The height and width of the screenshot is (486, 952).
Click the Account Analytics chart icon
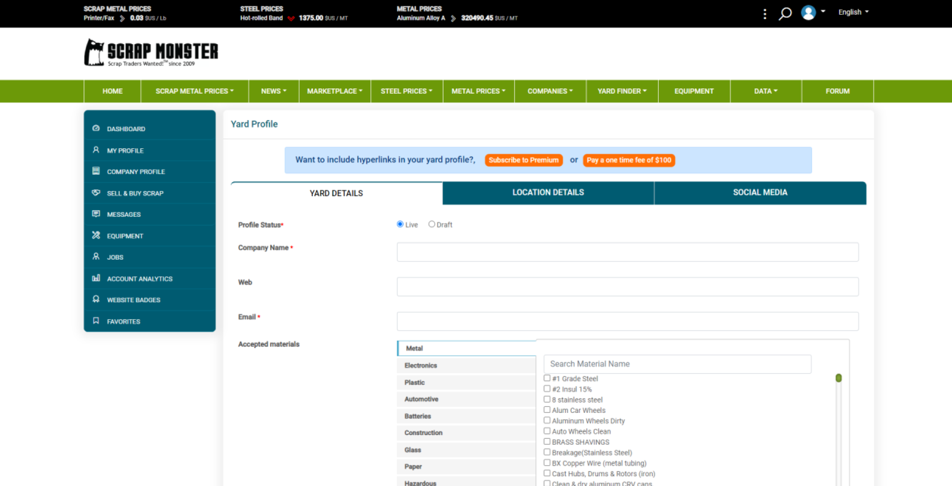coord(96,278)
